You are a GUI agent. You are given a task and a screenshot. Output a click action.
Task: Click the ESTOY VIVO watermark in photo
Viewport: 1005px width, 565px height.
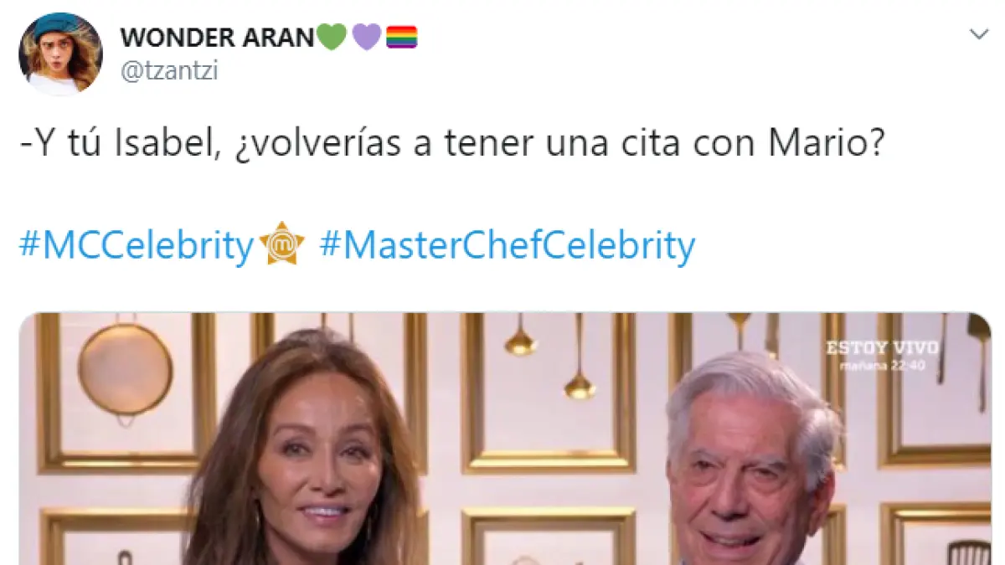(882, 347)
